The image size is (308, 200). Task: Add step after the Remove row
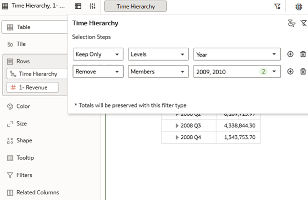(x=290, y=71)
